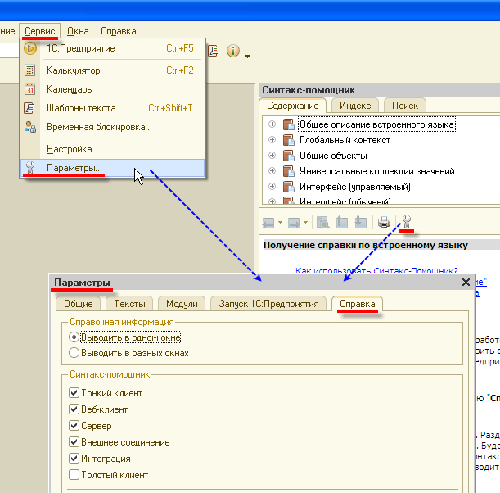Click the 1С:Предприятие play icon
This screenshot has height=493, width=500.
(x=30, y=48)
